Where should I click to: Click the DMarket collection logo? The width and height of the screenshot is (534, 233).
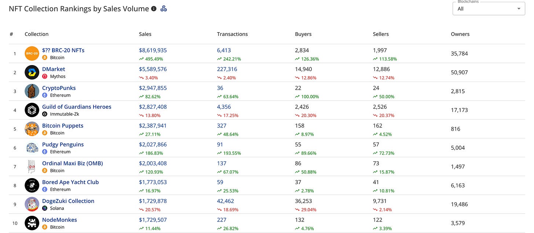click(x=32, y=72)
